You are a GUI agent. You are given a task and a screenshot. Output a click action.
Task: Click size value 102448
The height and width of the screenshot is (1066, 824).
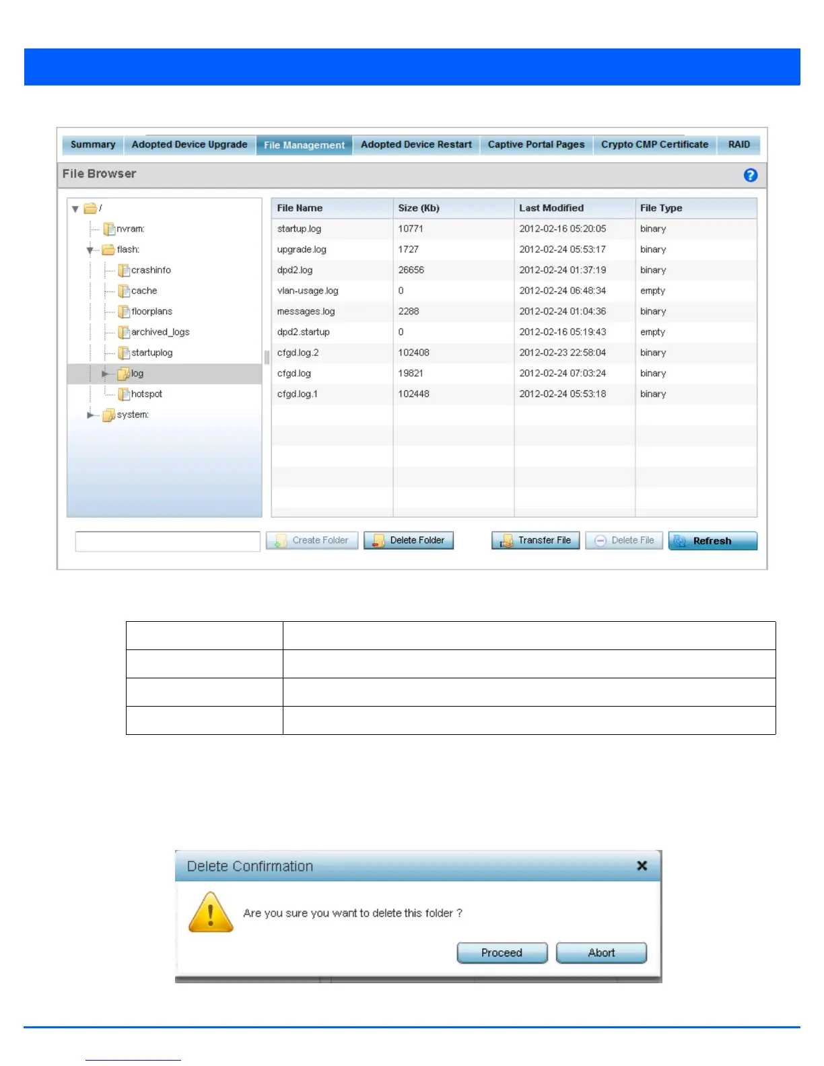[x=414, y=394]
